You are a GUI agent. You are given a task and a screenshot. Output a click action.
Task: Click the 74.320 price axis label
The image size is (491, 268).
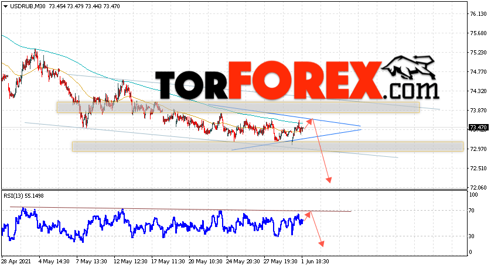tap(479, 91)
